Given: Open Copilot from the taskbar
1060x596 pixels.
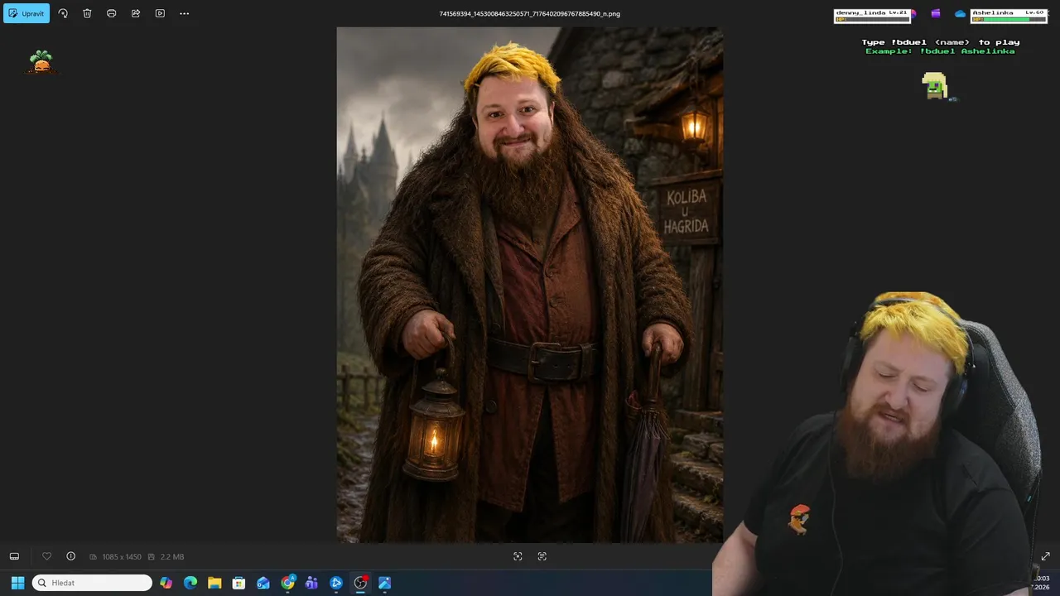Looking at the screenshot, I should (166, 583).
